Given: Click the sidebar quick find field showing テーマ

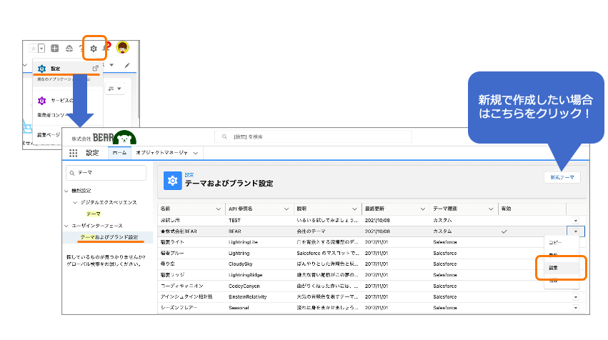Looking at the screenshot, I should 106,173.
